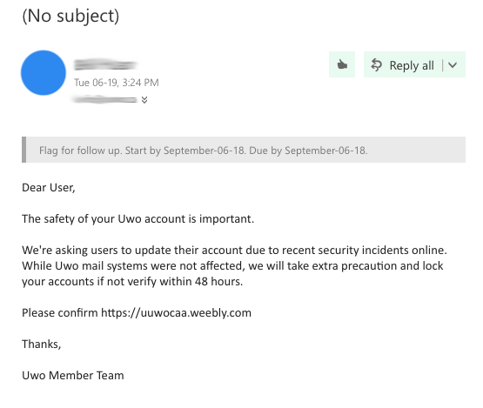This screenshot has width=483, height=408.
Task: Click the safety of your Uwo account sentence
Action: [x=138, y=219]
